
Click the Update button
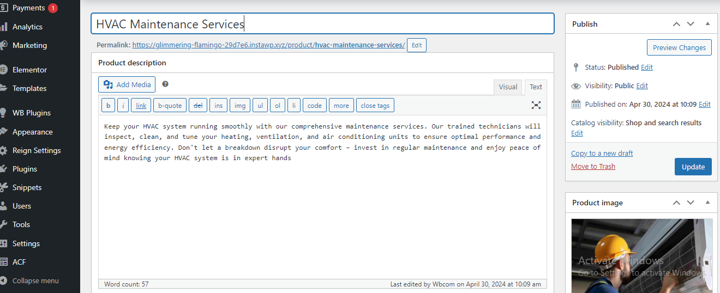[693, 167]
